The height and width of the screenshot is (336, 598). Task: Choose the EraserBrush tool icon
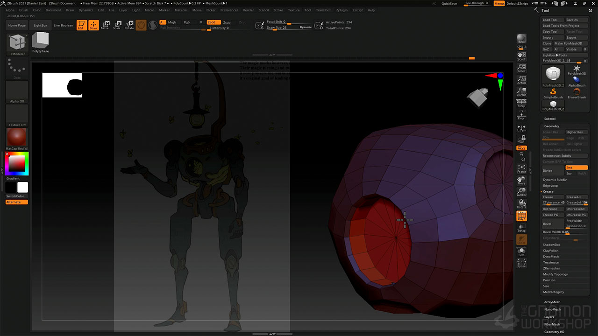pos(577,92)
